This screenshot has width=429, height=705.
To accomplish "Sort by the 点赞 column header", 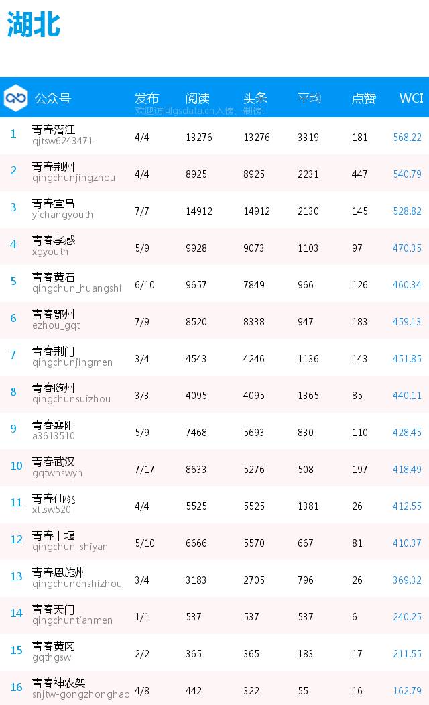I will click(363, 98).
